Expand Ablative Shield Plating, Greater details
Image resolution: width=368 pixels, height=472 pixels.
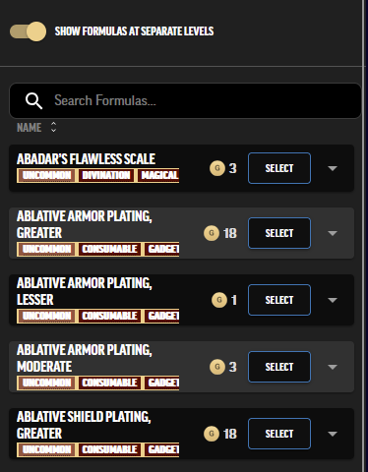333,434
